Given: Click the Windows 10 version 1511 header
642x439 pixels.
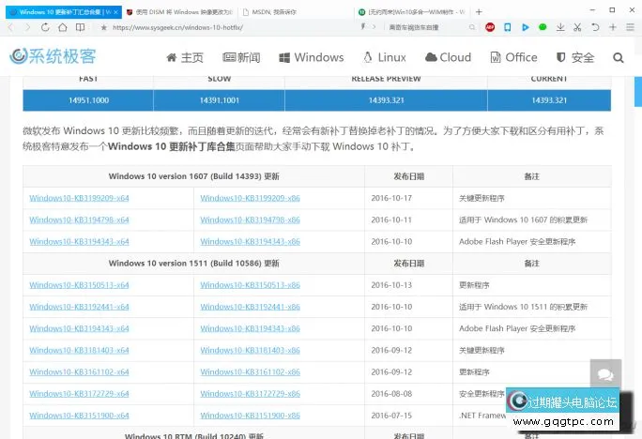Looking at the screenshot, I should click(193, 263).
